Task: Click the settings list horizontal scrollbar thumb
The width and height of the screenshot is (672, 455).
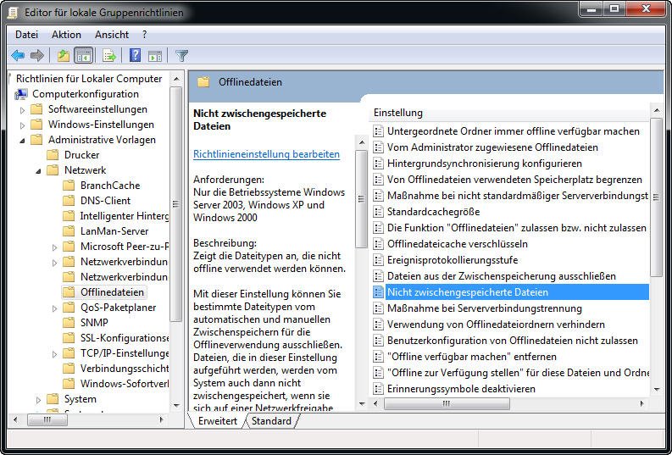Action: 447,403
